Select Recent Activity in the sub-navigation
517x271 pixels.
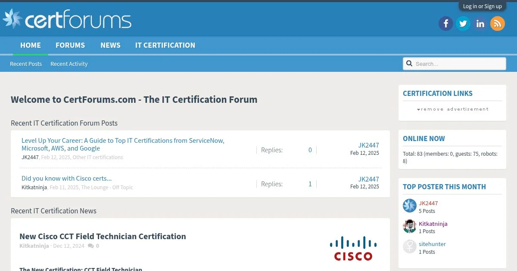click(x=69, y=64)
